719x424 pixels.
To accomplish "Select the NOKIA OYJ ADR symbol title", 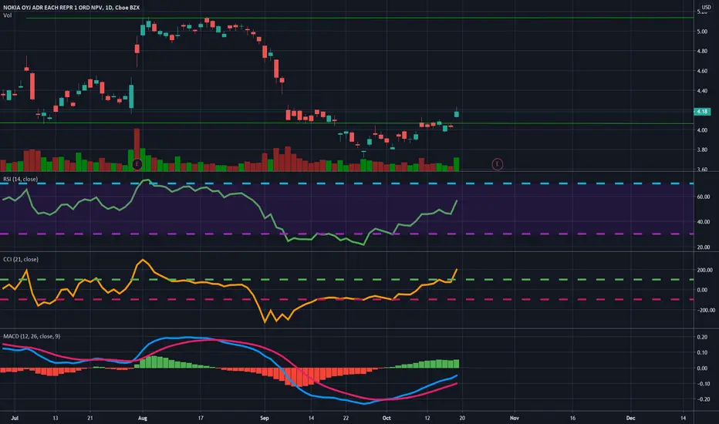I will point(72,8).
